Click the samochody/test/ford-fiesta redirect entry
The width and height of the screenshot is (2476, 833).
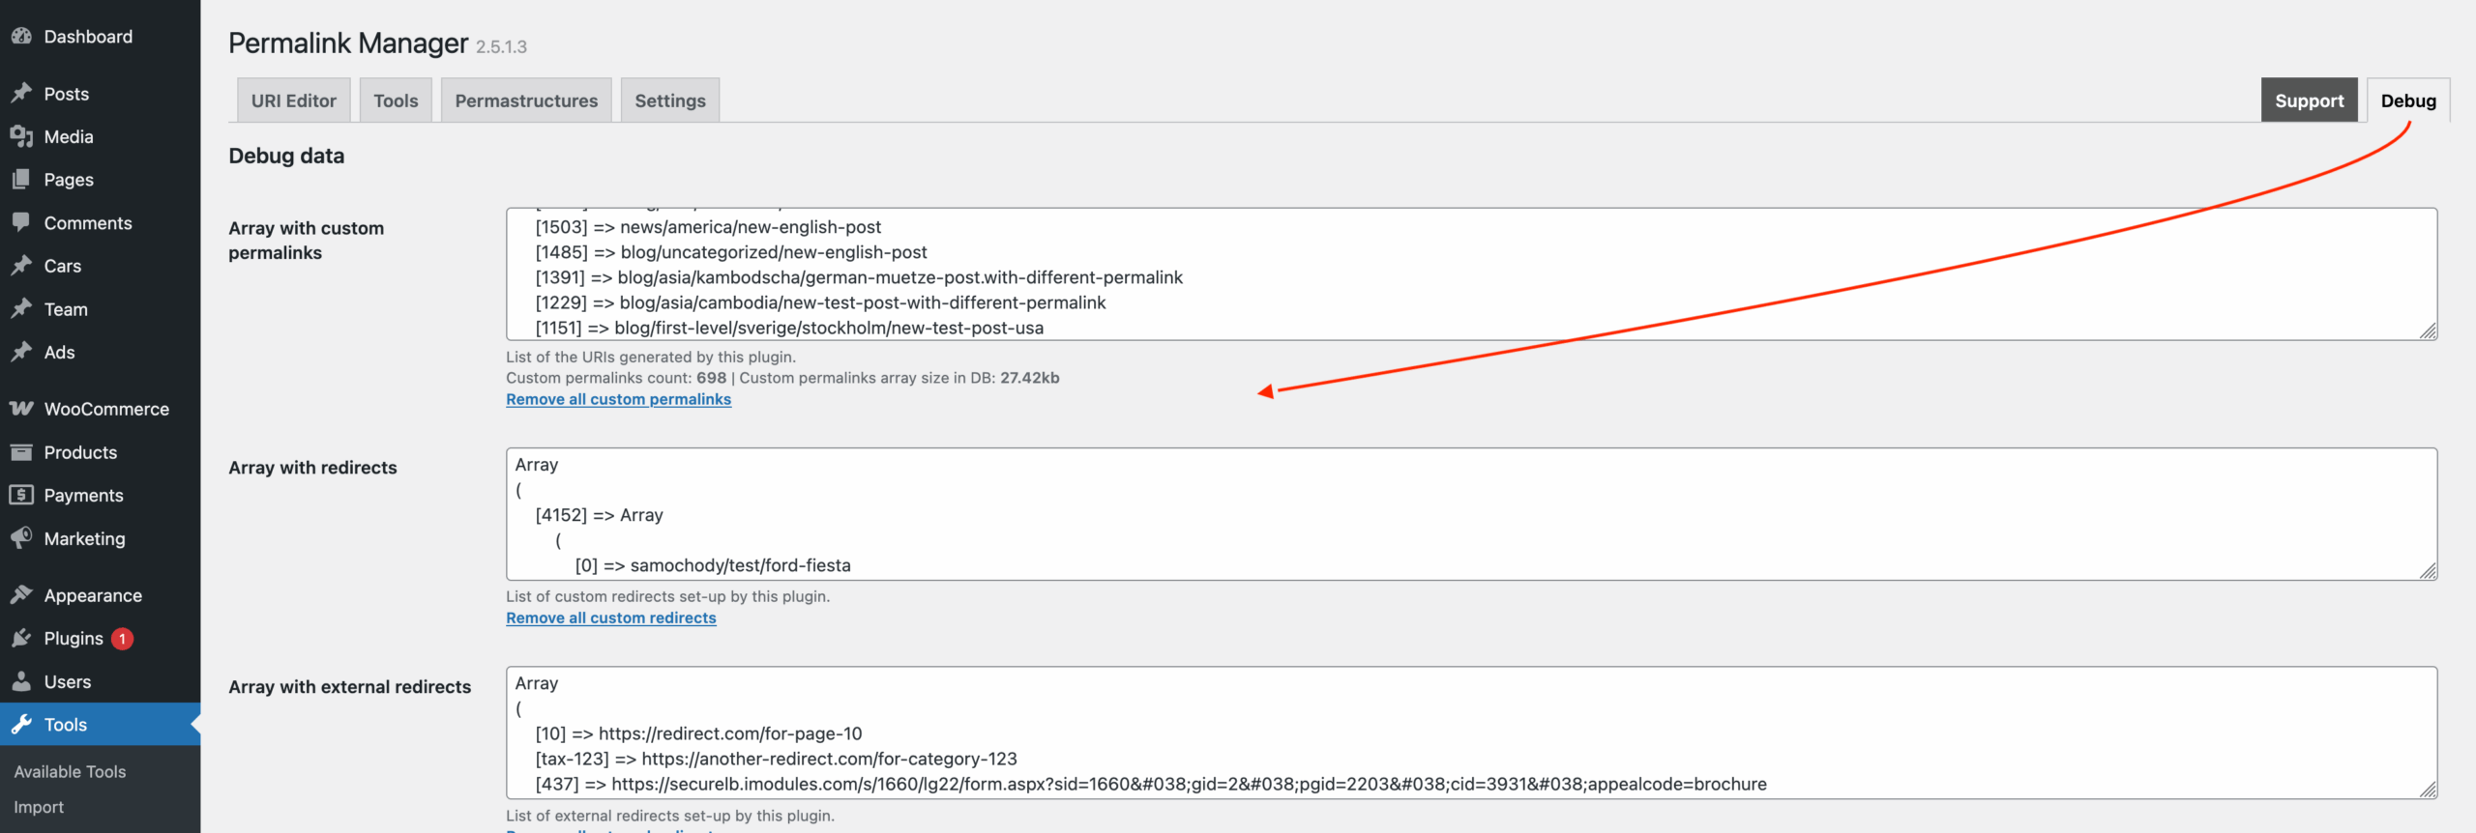[x=713, y=565]
